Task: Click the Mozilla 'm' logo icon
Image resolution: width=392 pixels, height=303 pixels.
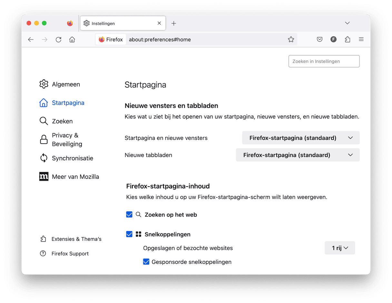Action: [44, 177]
